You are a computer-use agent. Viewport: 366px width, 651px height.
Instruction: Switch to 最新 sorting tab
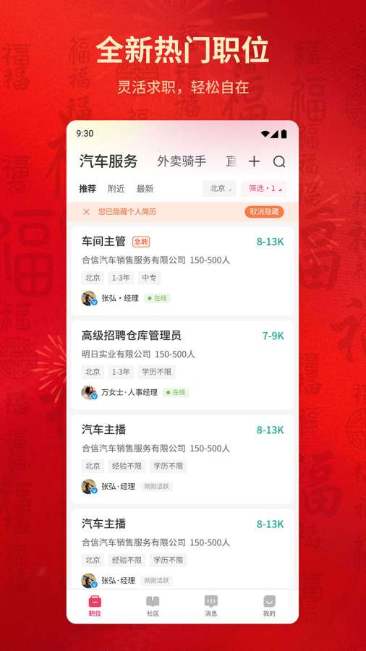[145, 189]
